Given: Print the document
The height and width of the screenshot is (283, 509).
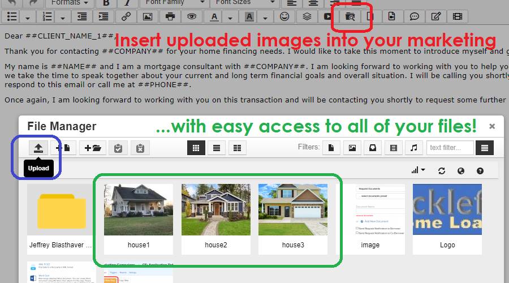Looking at the screenshot, I should click(170, 16).
